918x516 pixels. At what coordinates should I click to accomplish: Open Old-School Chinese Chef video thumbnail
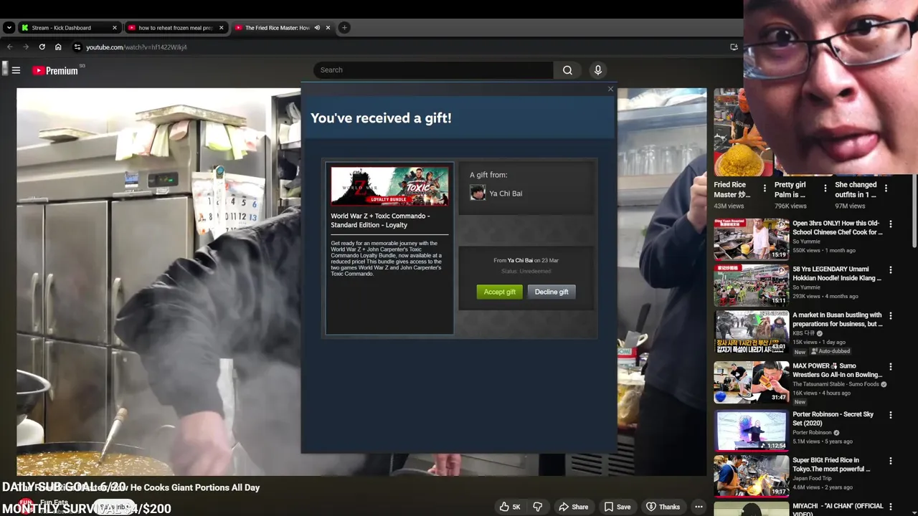point(751,239)
